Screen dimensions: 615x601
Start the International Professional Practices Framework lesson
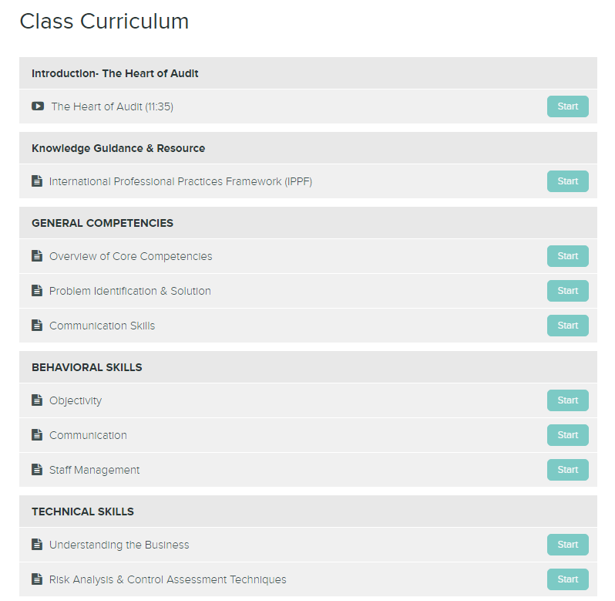(x=567, y=181)
